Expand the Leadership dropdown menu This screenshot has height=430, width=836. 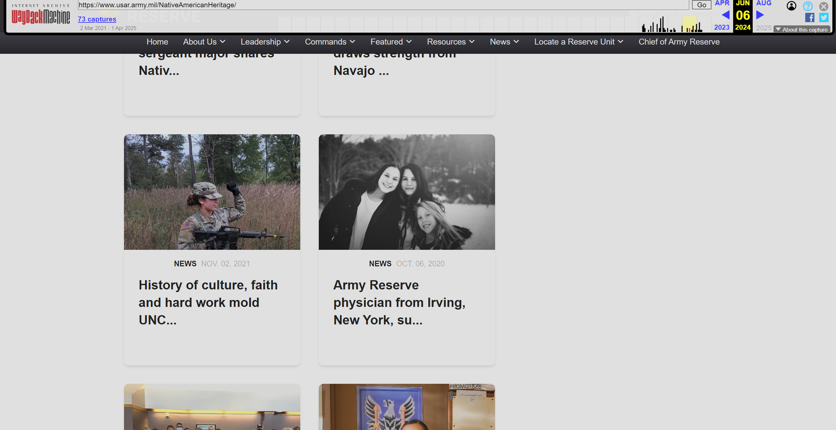[265, 42]
